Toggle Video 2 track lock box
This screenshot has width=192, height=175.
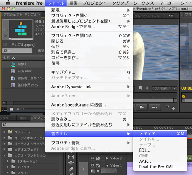click(103, 158)
